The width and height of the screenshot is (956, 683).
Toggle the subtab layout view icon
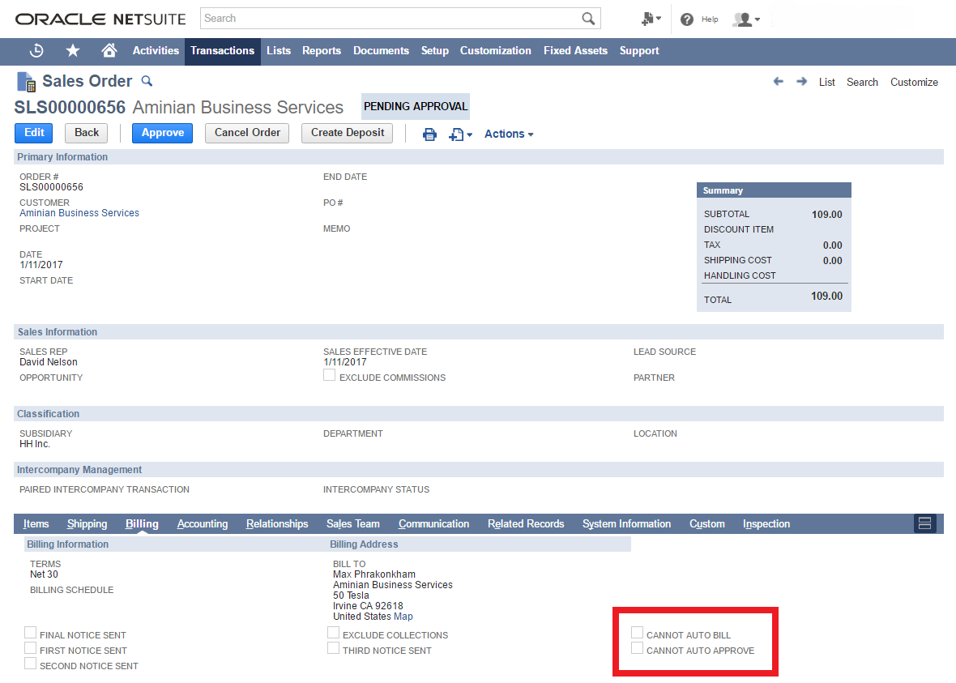point(925,523)
